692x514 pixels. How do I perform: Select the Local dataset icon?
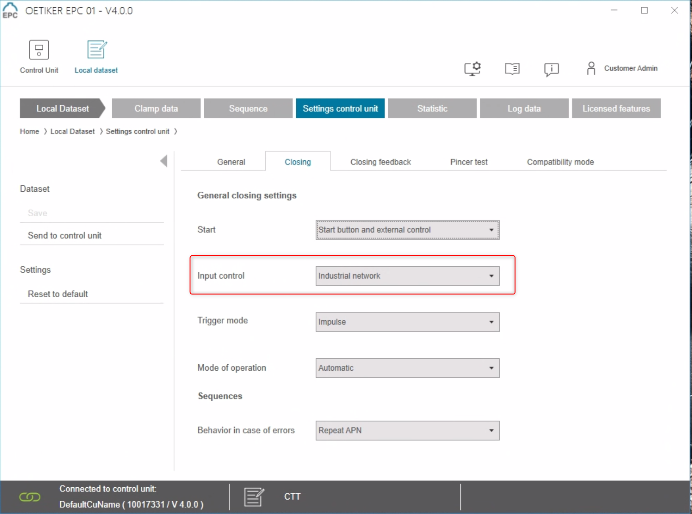[97, 50]
